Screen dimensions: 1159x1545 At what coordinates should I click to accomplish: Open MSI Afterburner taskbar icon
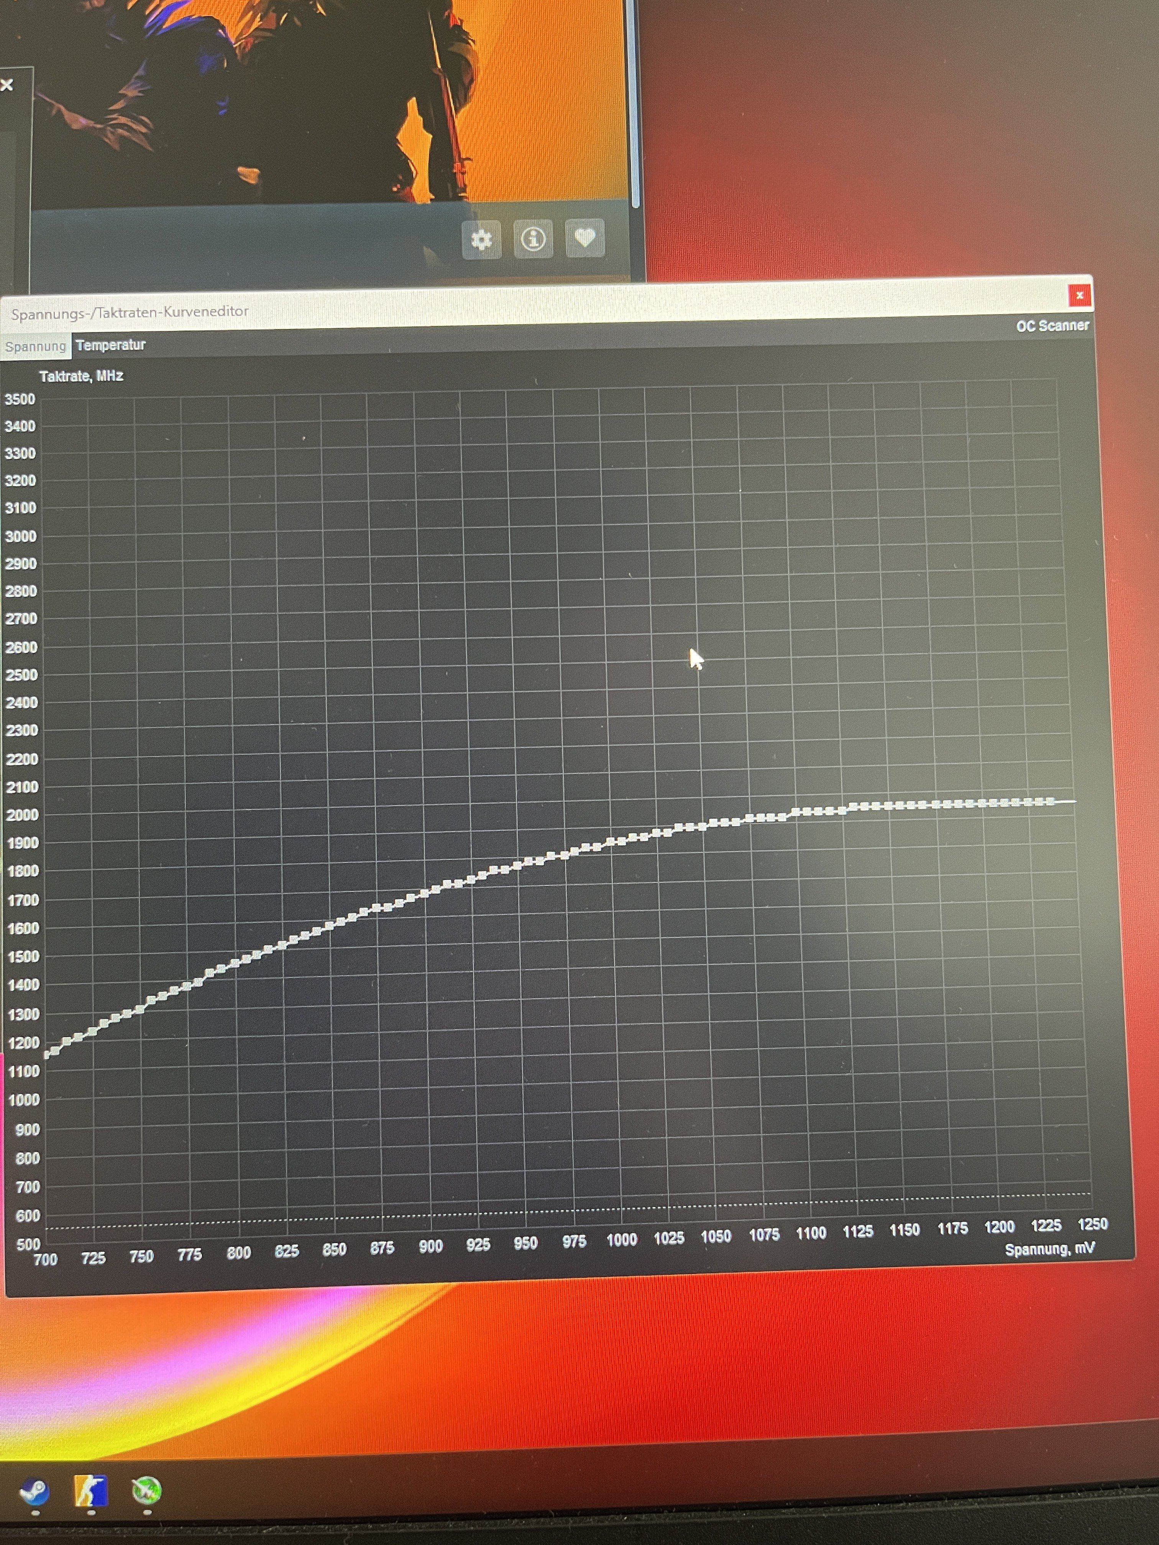(147, 1491)
